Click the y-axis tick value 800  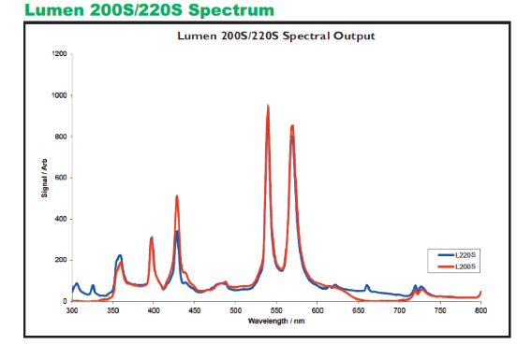(61, 137)
